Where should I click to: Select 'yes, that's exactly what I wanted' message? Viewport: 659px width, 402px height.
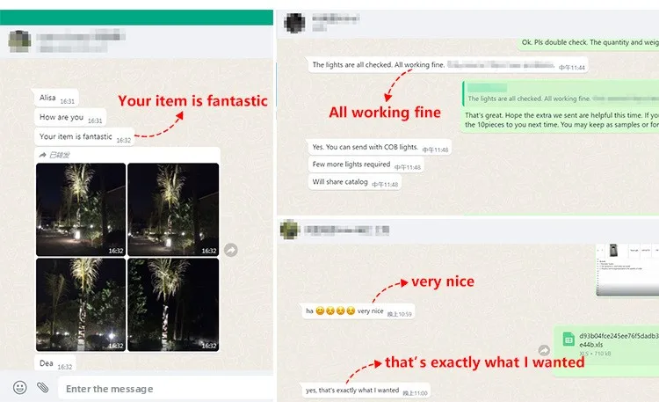tap(366, 391)
